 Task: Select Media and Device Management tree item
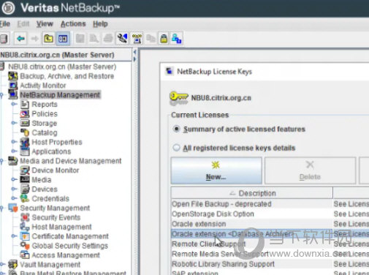[71, 161]
